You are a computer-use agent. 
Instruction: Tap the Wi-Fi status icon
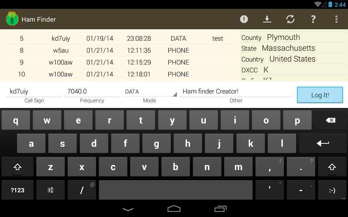coord(318,4)
